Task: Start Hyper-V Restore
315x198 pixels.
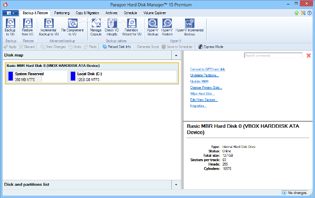Action: (167, 28)
